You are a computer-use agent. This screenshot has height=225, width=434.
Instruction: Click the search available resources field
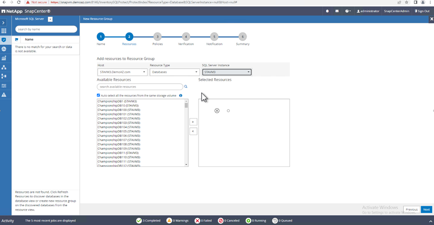coord(140,87)
